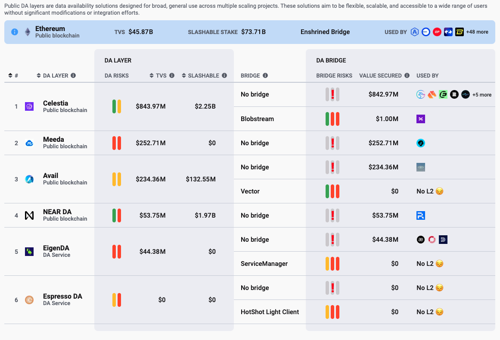Image resolution: width=500 pixels, height=340 pixels.
Task: Select the HotShot Light Client bridge row
Action: 364,312
